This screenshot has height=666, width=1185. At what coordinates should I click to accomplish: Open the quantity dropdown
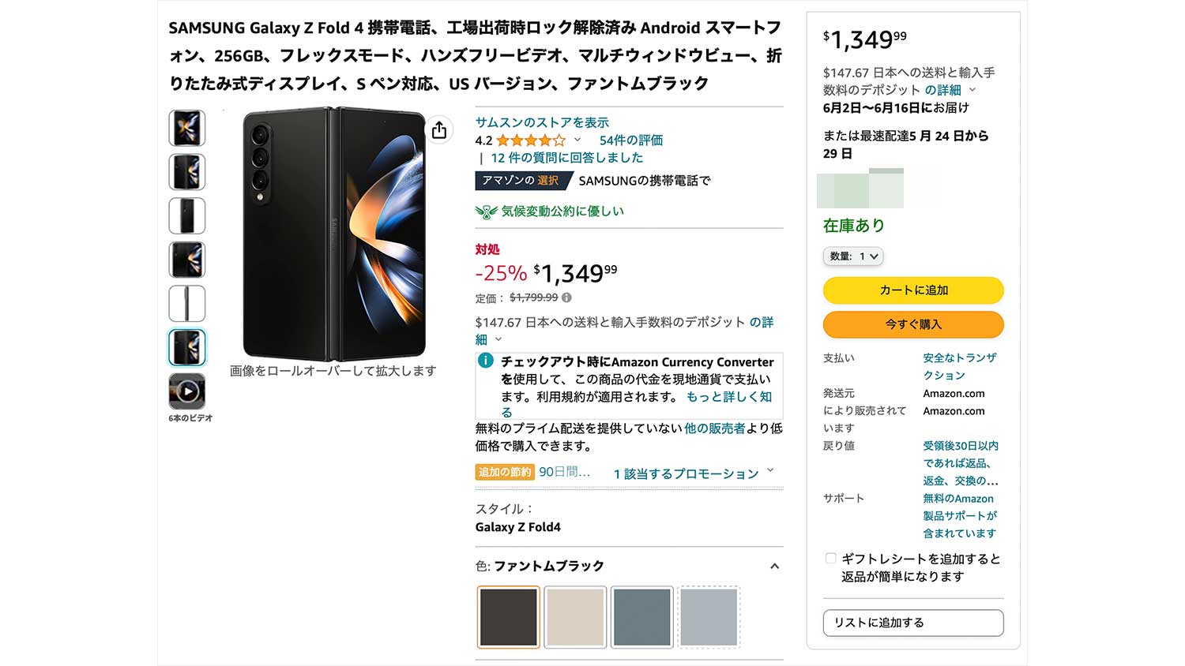pos(853,256)
